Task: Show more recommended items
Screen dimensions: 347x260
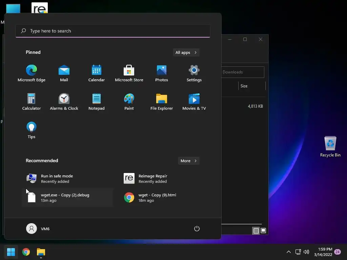Action: pos(188,161)
